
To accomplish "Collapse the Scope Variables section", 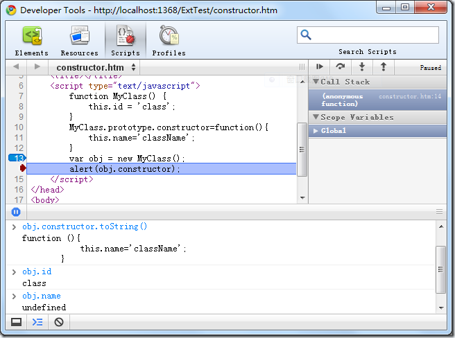I will [316, 117].
